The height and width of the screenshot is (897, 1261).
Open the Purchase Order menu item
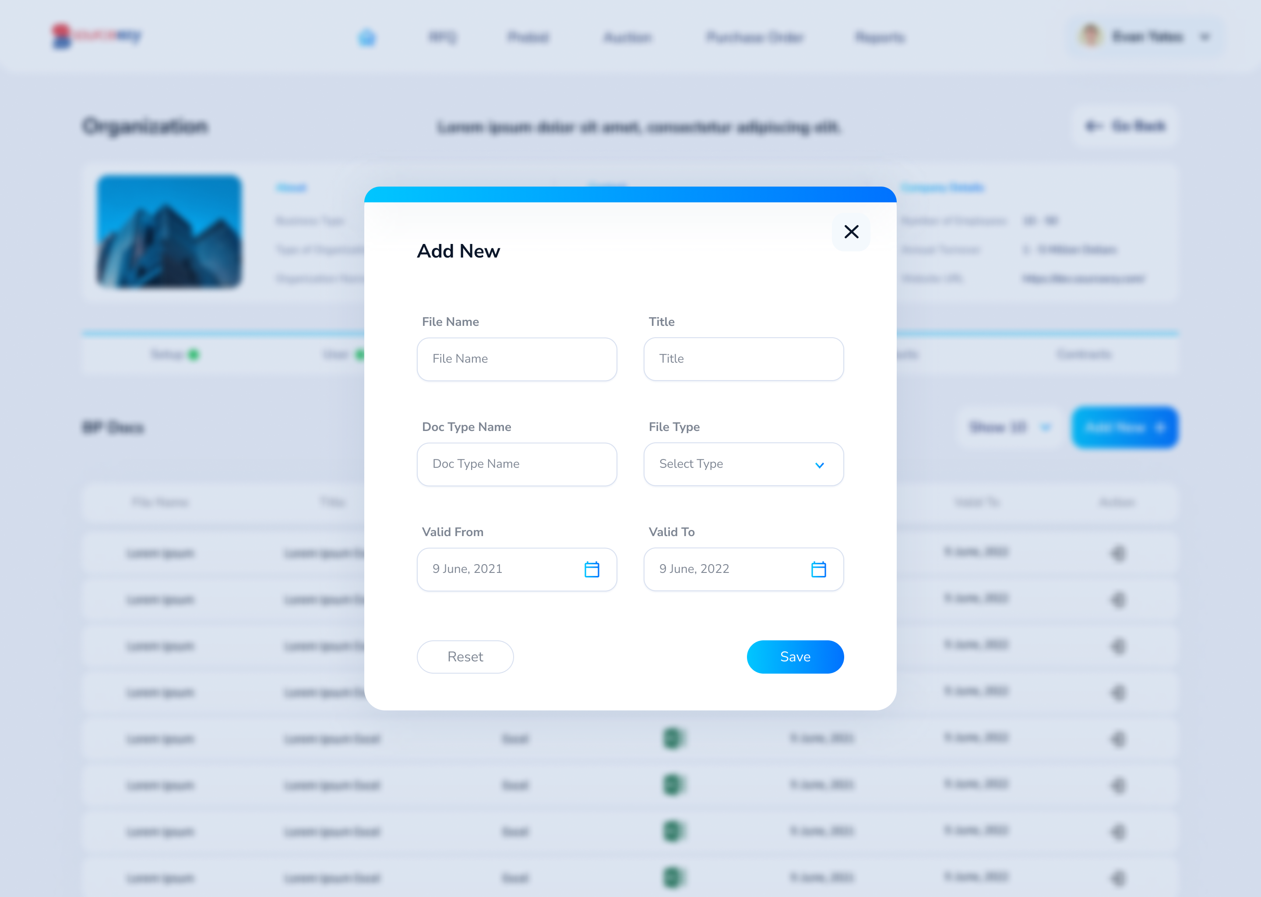tap(755, 38)
